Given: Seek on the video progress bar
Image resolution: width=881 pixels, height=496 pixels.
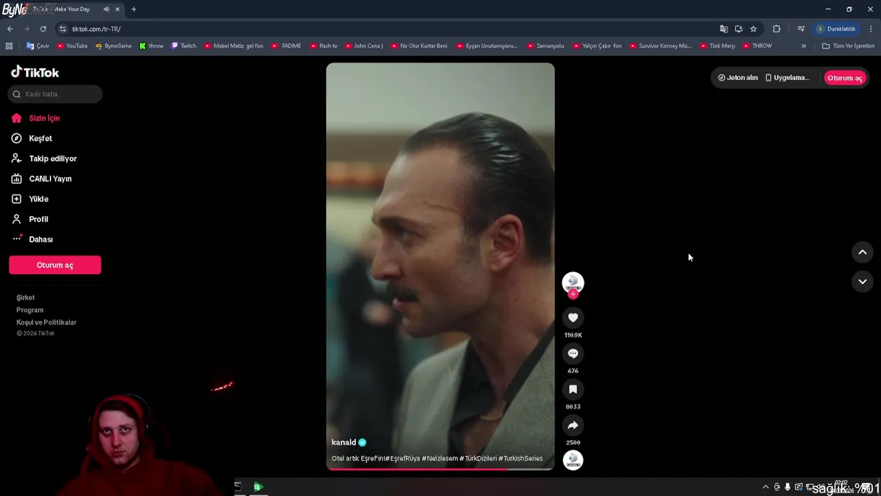Looking at the screenshot, I should tap(440, 469).
